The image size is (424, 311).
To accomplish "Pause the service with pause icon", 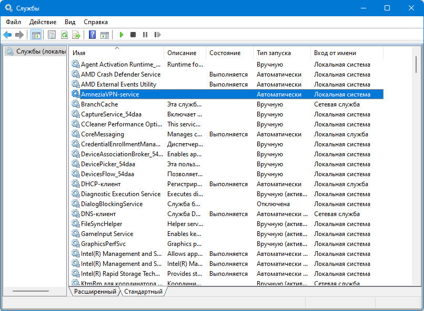I will (x=145, y=35).
